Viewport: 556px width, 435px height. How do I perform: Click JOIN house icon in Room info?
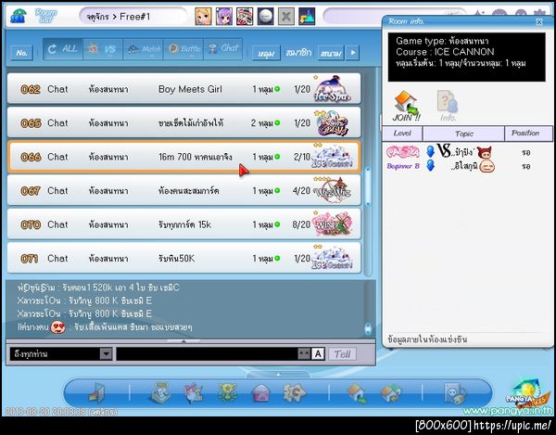click(407, 106)
